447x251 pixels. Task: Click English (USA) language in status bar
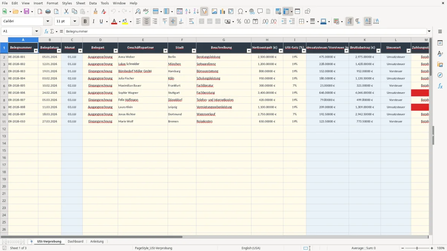click(x=251, y=248)
